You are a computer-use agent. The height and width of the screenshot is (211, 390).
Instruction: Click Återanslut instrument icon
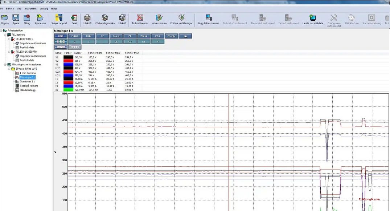pyautogui.click(x=263, y=18)
